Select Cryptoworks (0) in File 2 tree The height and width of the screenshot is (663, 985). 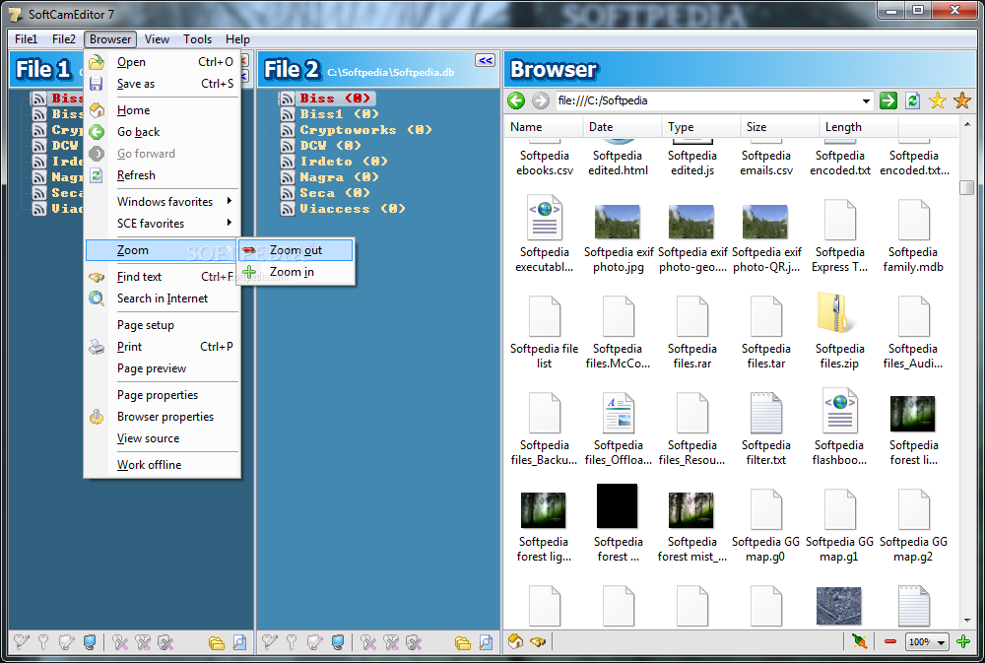tap(365, 130)
